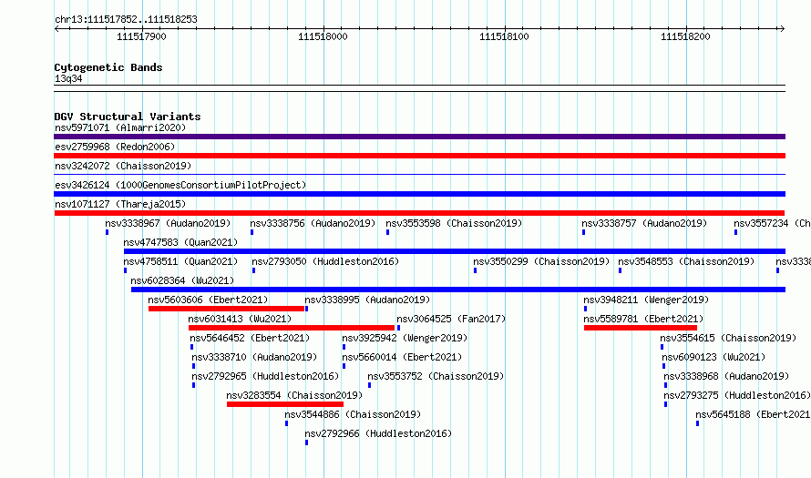Open nsv3064525 (Fan2017) variant label
This screenshot has width=811, height=478.
coord(451,319)
